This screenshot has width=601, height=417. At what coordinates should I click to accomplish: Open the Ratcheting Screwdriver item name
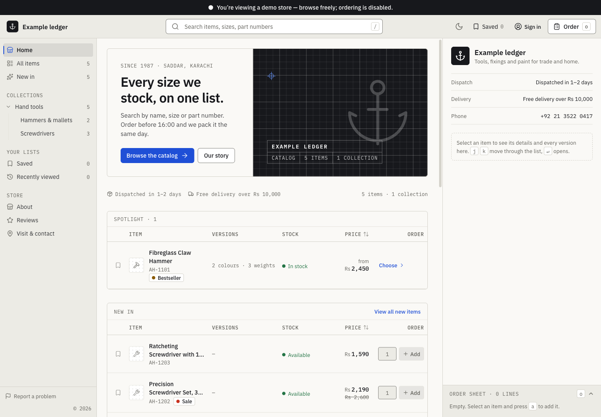pyautogui.click(x=177, y=350)
